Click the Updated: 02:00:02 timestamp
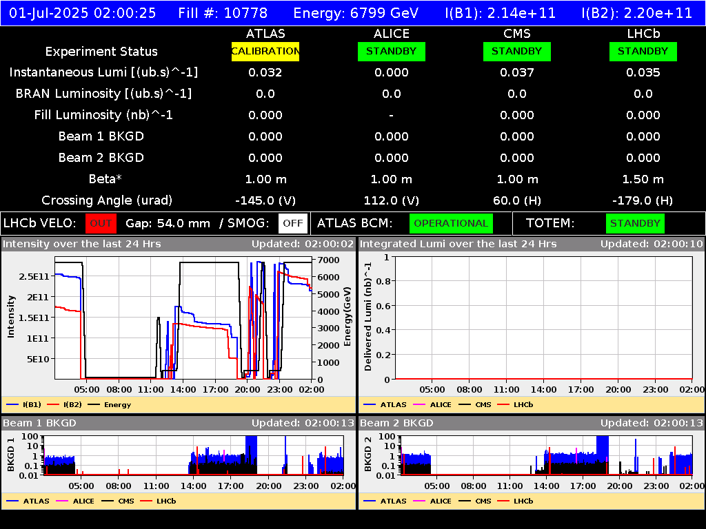The height and width of the screenshot is (529, 706). pos(303,245)
